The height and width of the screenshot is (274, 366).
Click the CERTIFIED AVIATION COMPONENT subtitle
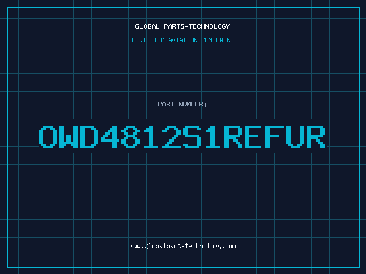(183, 40)
